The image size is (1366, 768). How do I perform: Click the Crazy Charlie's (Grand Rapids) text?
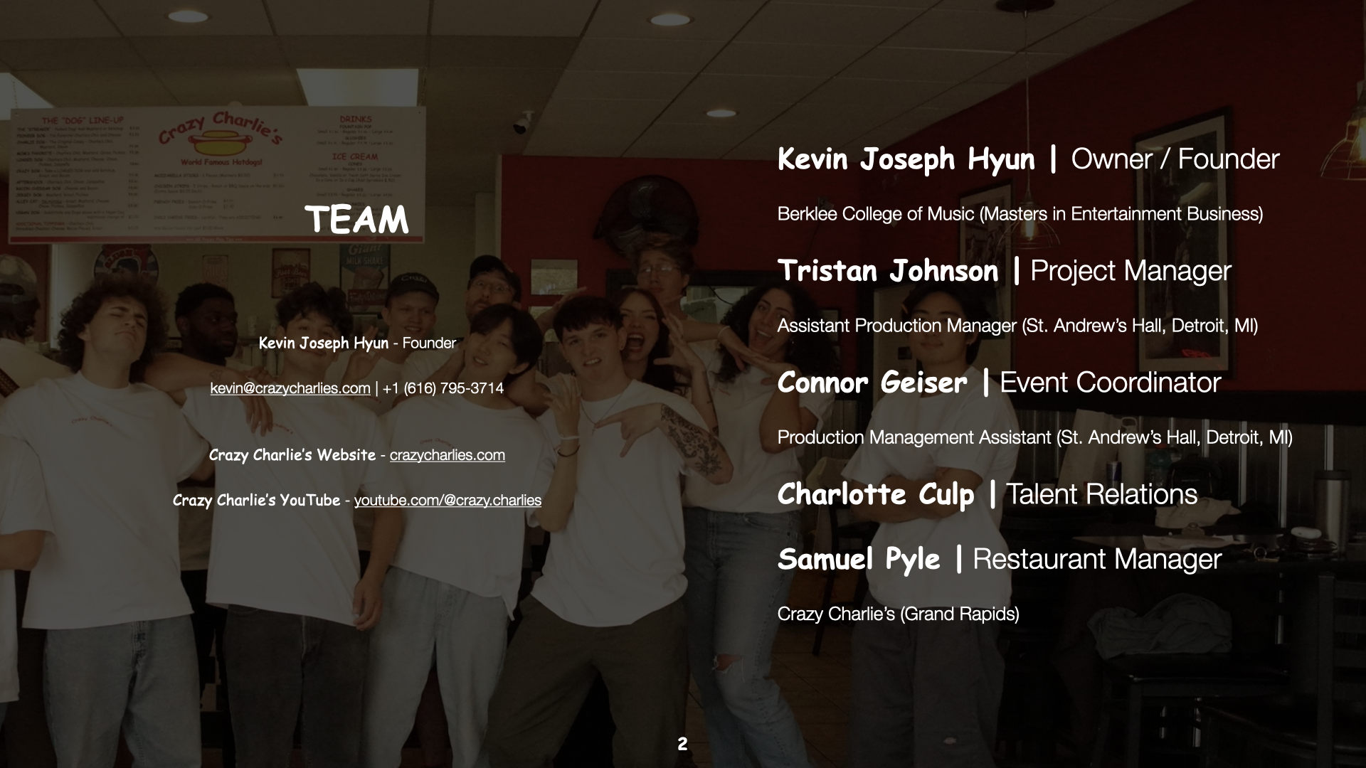898,614
